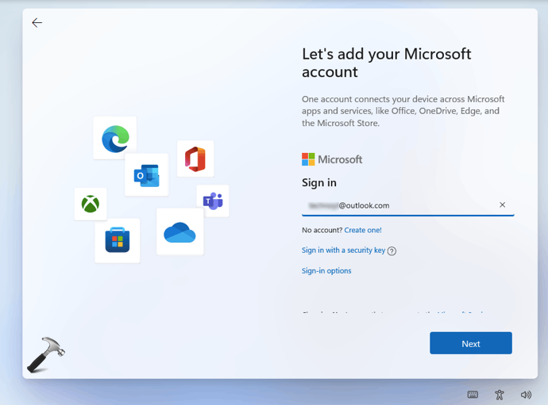Screen dimensions: 548x405
Task: Click the Microsoft Teams icon
Action: click(213, 201)
